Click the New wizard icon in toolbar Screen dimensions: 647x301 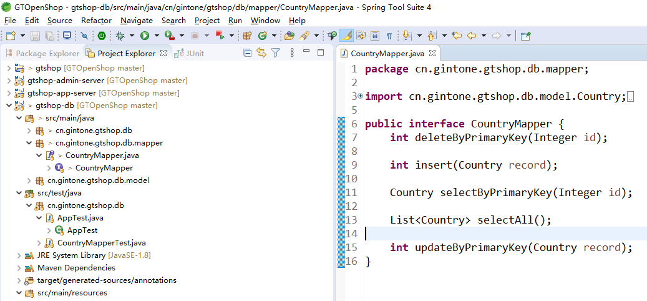(x=11, y=36)
